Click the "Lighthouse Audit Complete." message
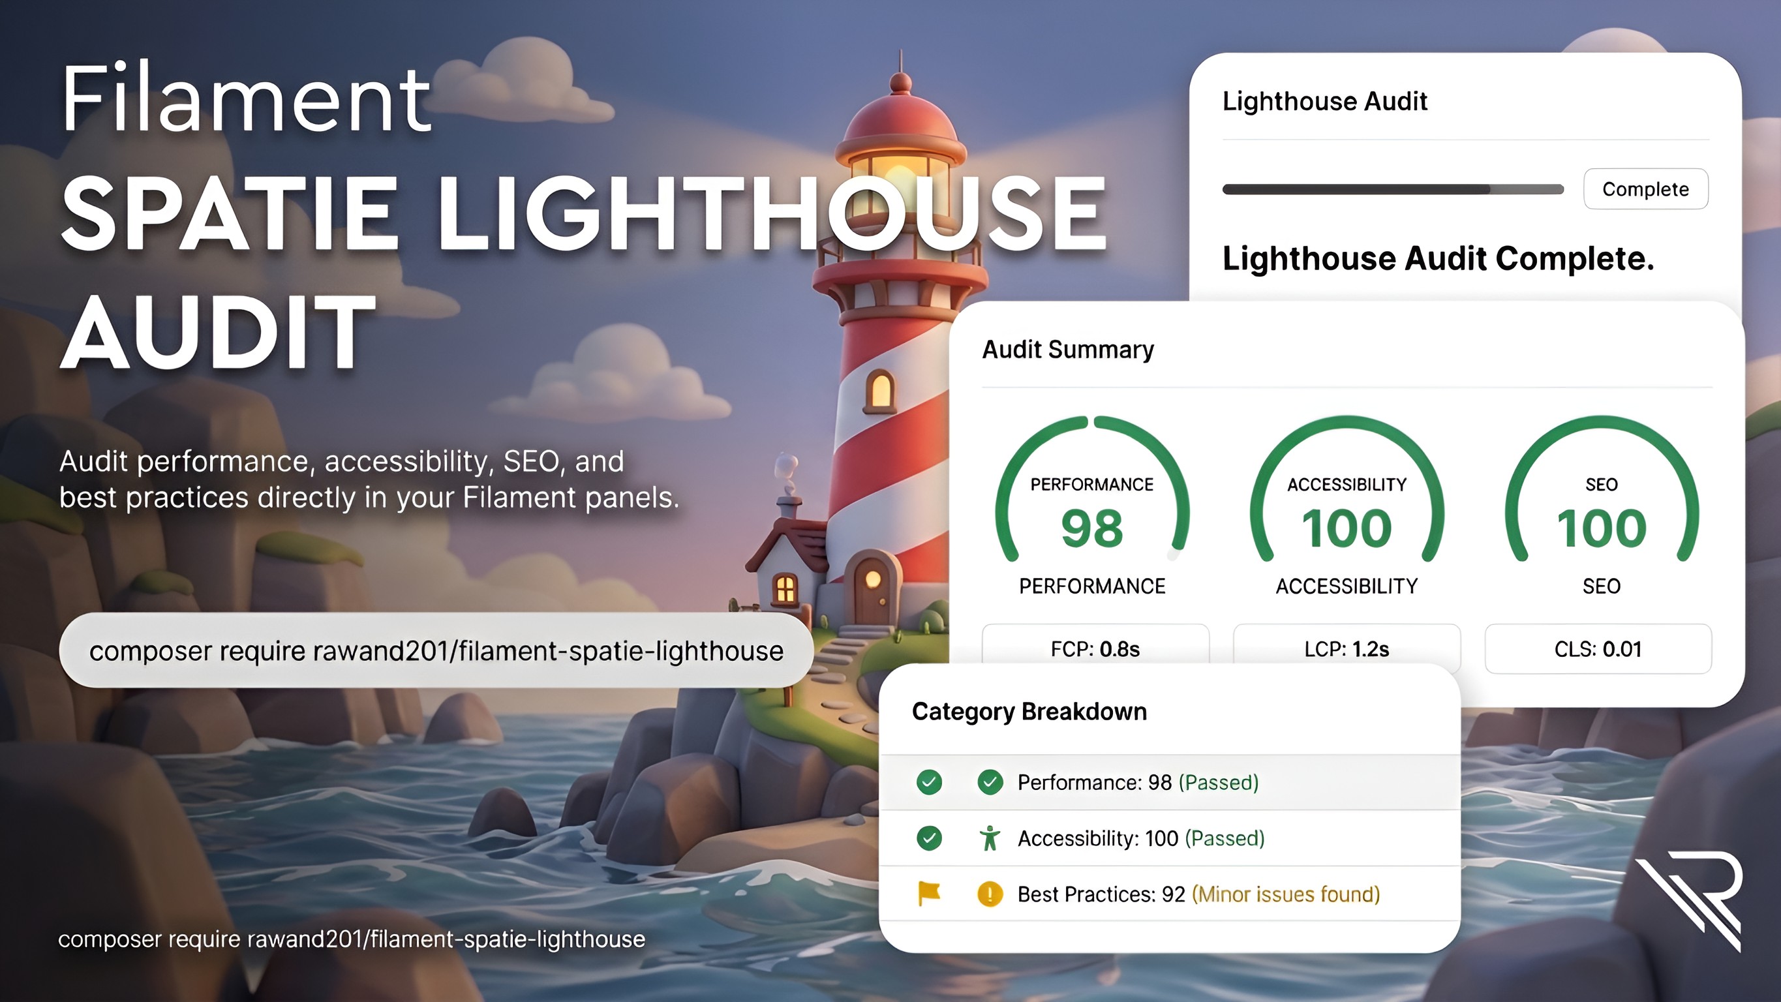Screen dimensions: 1781x1002 point(1438,258)
